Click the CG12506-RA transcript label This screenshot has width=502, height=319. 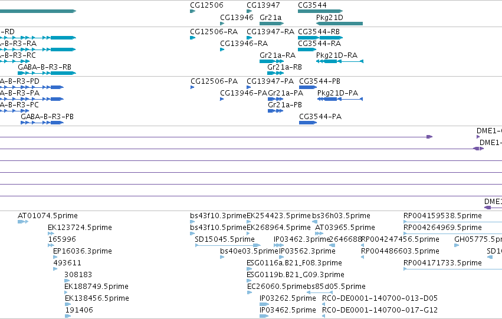(x=214, y=32)
